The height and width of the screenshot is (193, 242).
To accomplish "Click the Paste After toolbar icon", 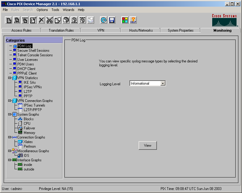I will (82, 20).
